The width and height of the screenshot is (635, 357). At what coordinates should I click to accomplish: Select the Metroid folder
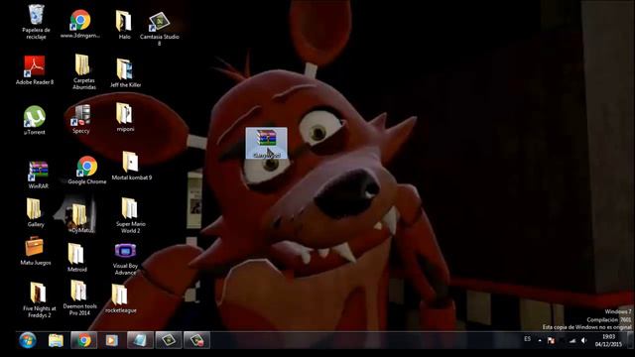click(x=76, y=258)
